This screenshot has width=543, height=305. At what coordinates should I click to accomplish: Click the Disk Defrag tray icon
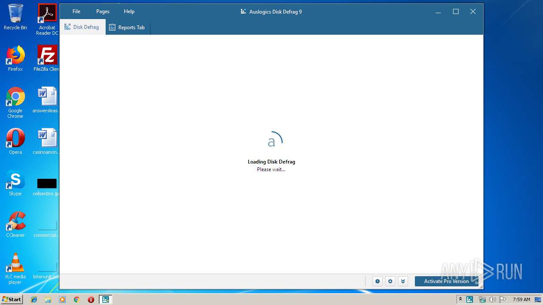click(470, 299)
